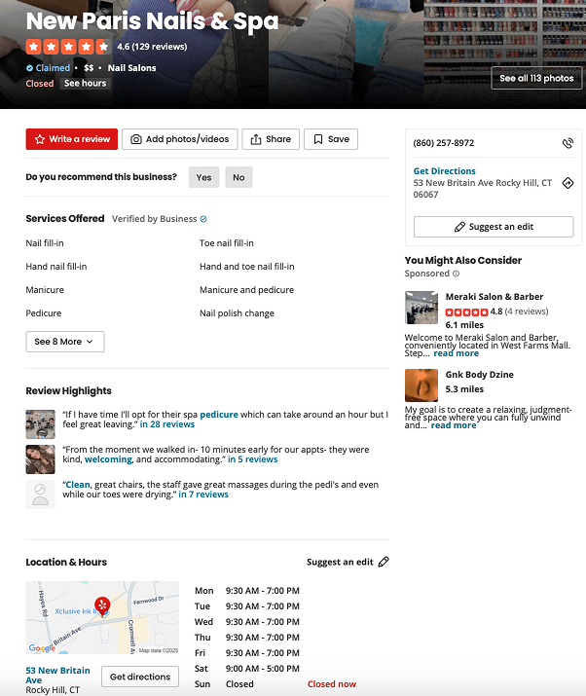Viewport: 586px width, 696px height.
Task: Click the red map pin on the map
Action: [102, 605]
